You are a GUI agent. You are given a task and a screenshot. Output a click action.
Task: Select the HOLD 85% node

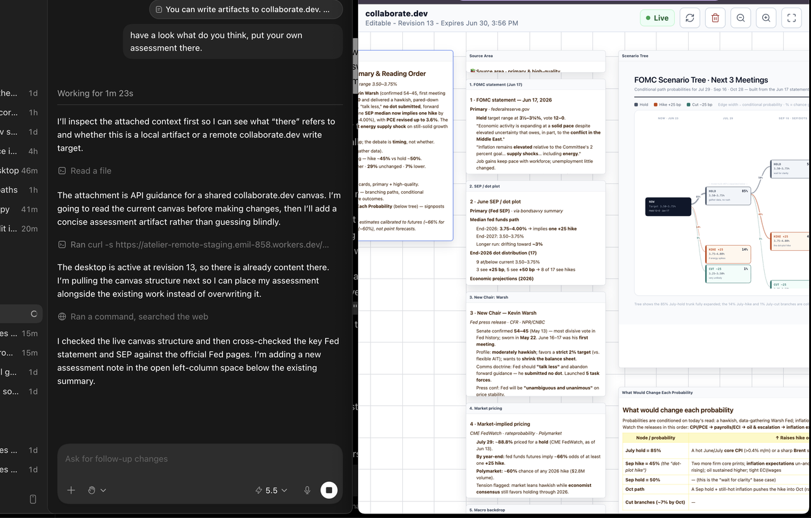[x=728, y=196]
